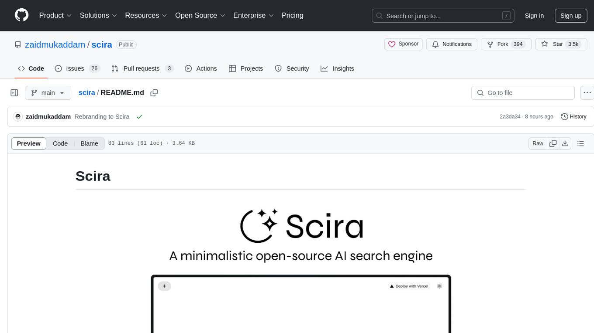The width and height of the screenshot is (594, 333).
Task: Select the Code view
Action: (x=60, y=143)
